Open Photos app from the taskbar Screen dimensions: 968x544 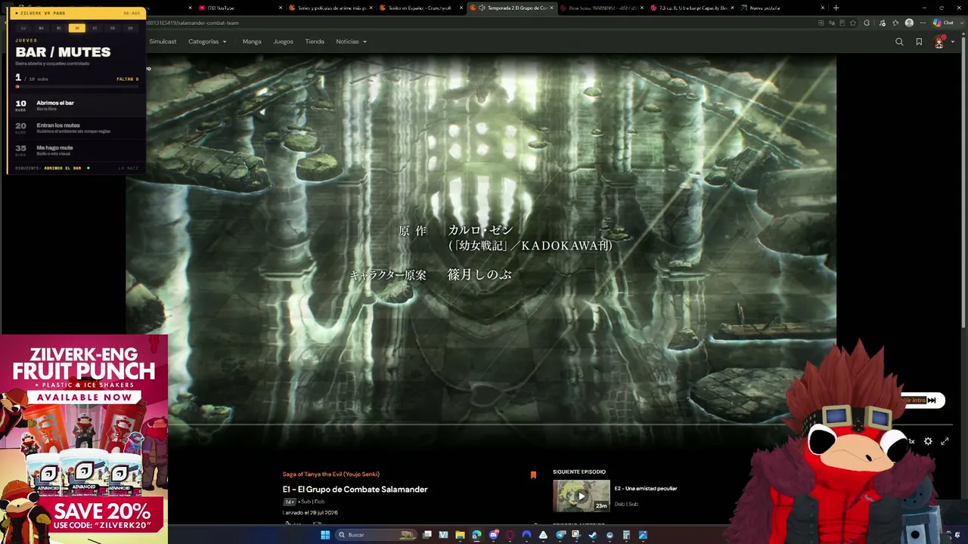click(x=643, y=535)
